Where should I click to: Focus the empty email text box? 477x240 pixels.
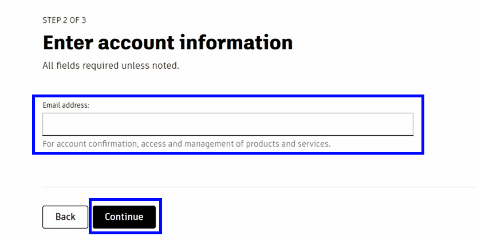(227, 124)
